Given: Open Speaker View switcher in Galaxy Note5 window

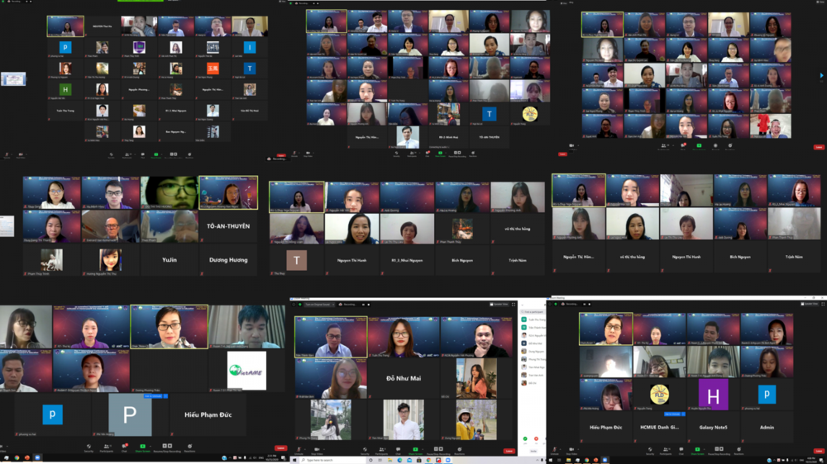Looking at the screenshot, I should (808, 305).
